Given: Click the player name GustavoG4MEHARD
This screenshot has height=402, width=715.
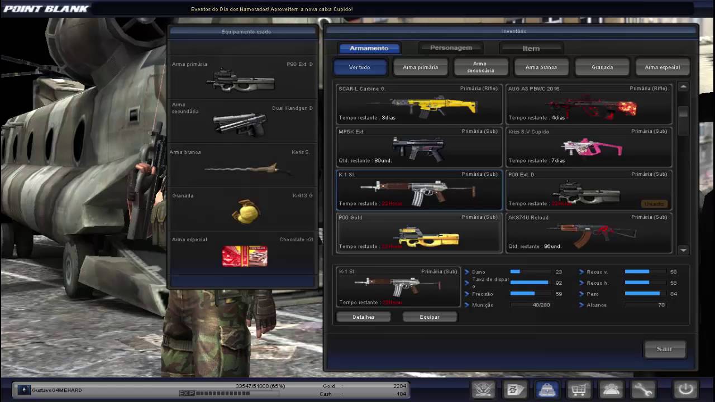Looking at the screenshot, I should [57, 390].
